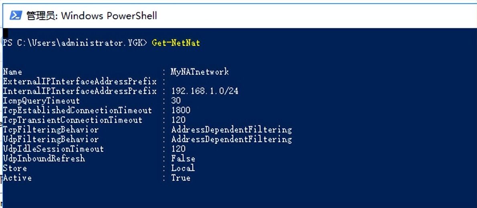Click the IcmpQueryTimeout property label
The image size is (477, 208).
pyautogui.click(x=41, y=101)
